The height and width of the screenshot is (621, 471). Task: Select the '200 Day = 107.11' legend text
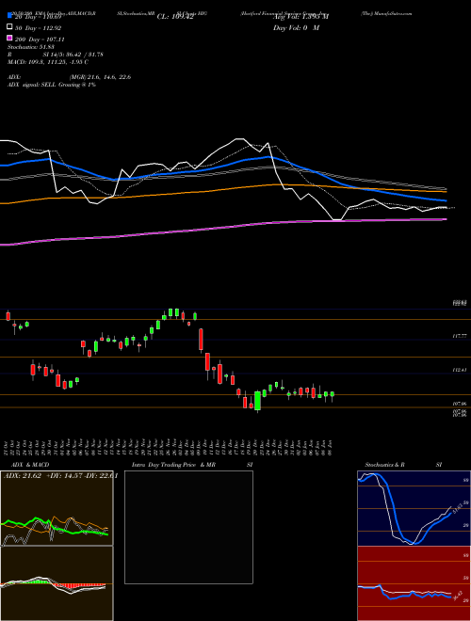(40, 40)
